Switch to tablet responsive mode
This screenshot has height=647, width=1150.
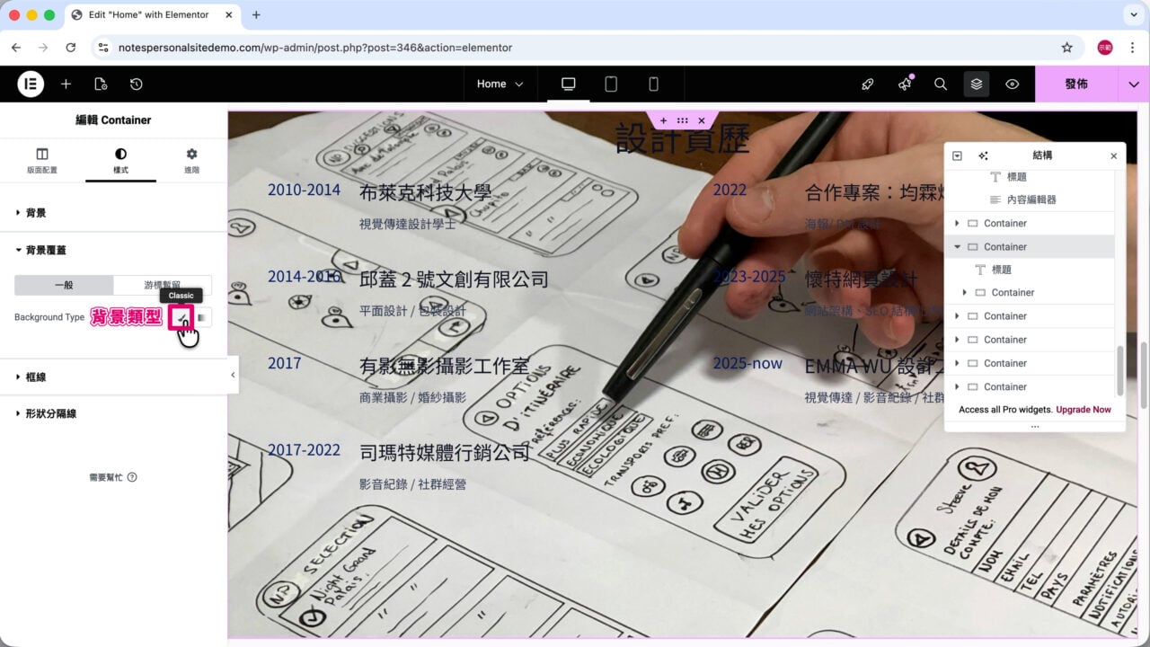(x=611, y=84)
